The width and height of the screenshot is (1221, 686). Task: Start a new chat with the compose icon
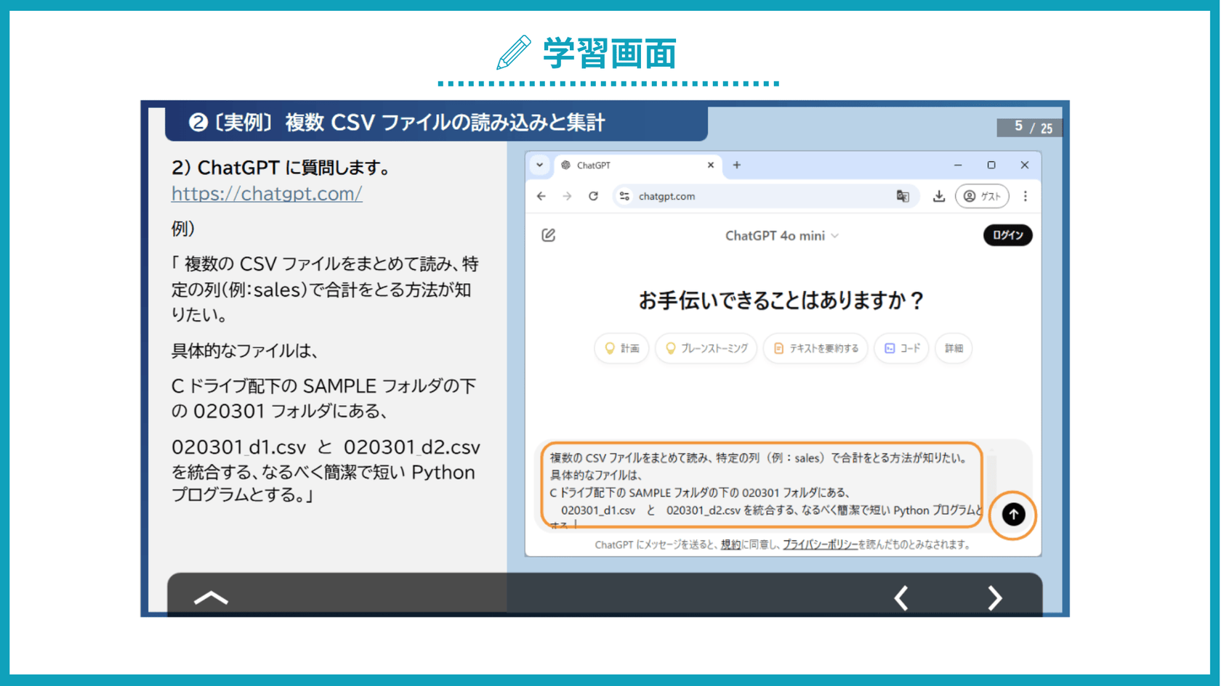548,235
